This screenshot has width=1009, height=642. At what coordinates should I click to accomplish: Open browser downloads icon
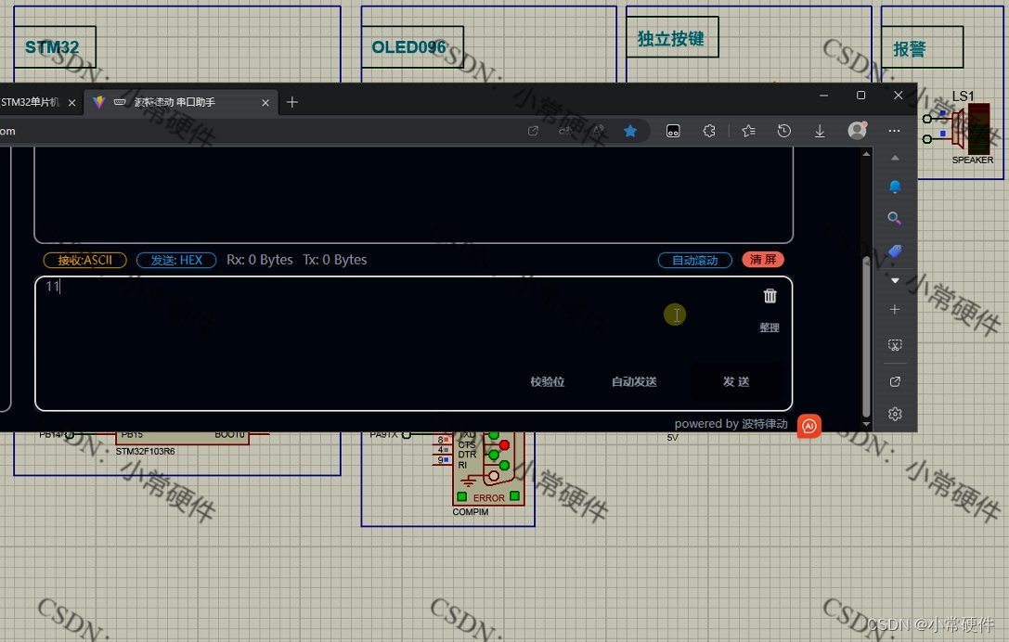tap(820, 131)
